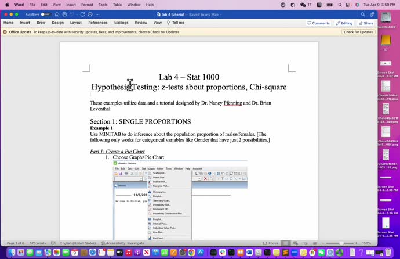Click the zoom out minus button
This screenshot has height=259, width=400.
point(323,243)
